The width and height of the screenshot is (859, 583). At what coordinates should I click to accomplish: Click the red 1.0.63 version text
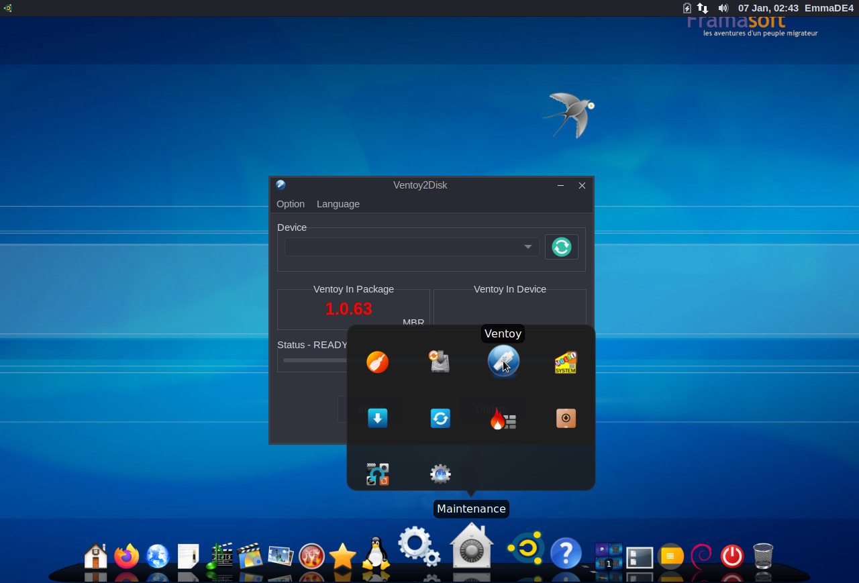tap(348, 309)
